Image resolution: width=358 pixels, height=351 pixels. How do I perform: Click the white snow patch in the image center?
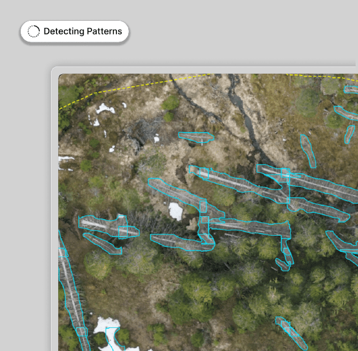pyautogui.click(x=175, y=211)
